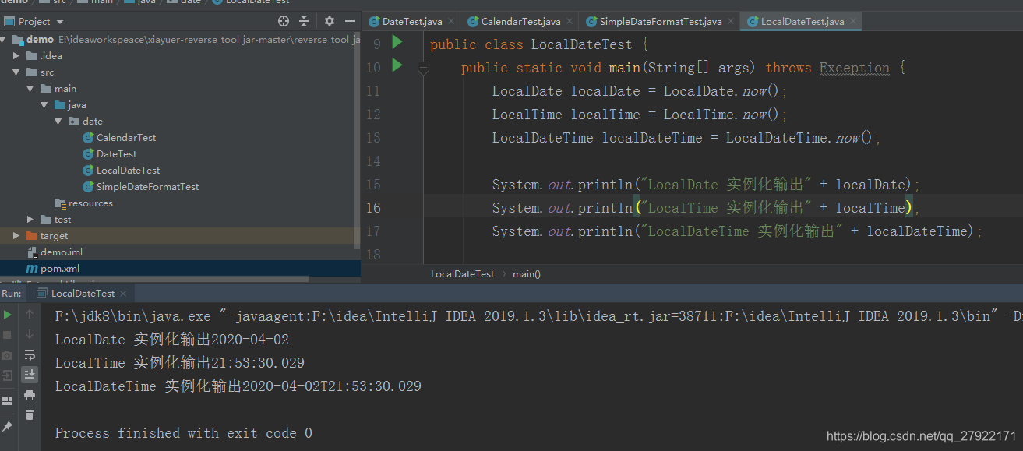Click the locate/scroll from source crosshair icon
The height and width of the screenshot is (451, 1023).
point(283,21)
